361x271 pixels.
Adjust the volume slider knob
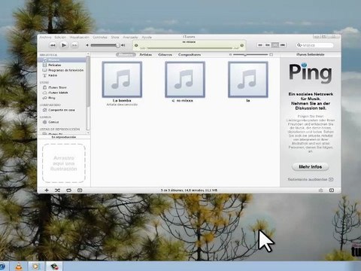click(x=117, y=45)
